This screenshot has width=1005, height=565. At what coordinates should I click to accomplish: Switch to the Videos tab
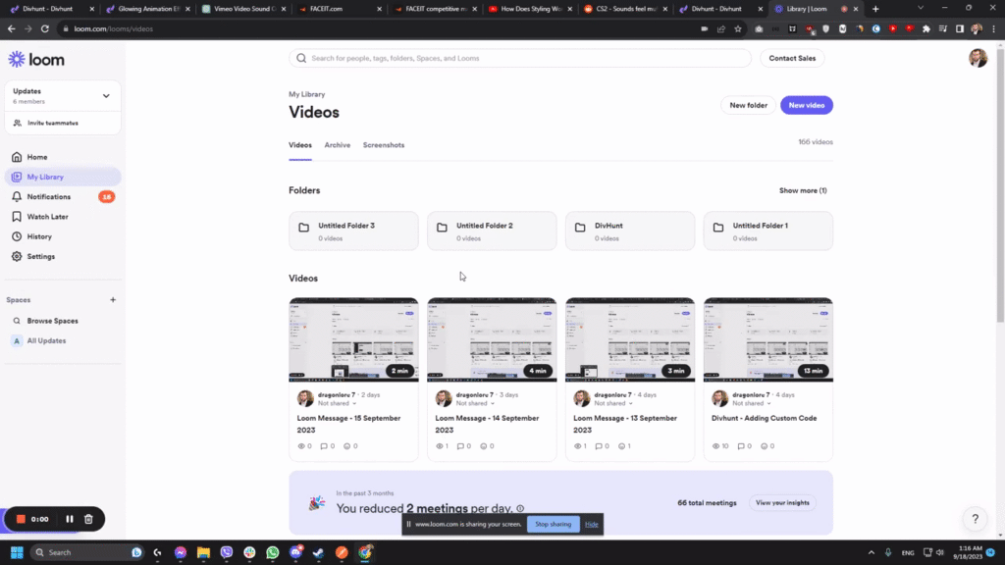300,145
